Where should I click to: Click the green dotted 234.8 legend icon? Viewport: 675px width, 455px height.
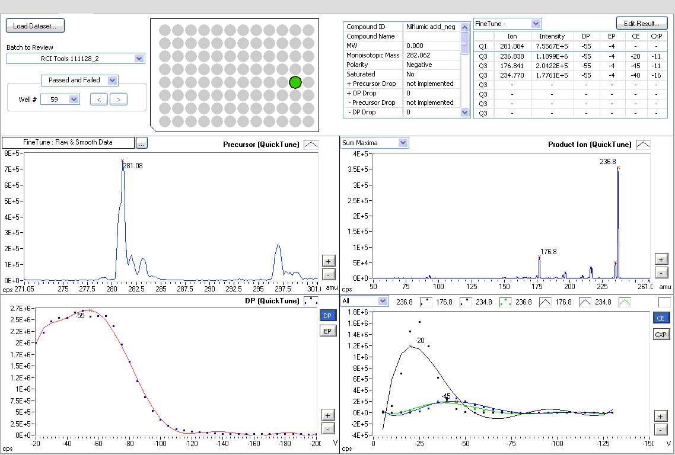coord(505,302)
